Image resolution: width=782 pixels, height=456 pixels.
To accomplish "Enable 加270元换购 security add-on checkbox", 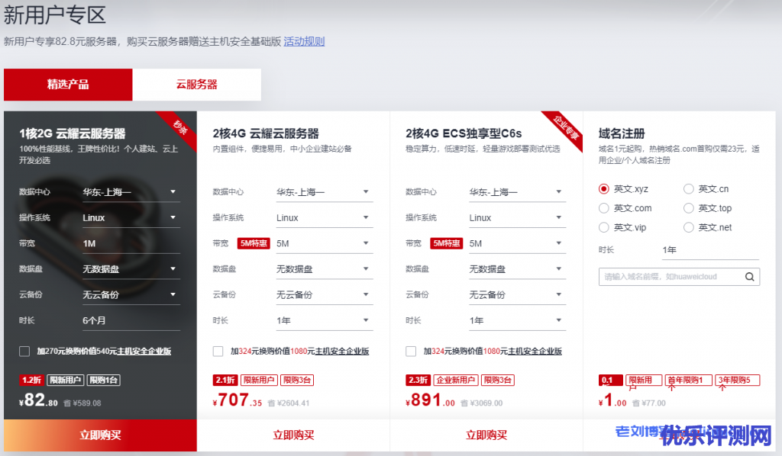I will (x=24, y=352).
